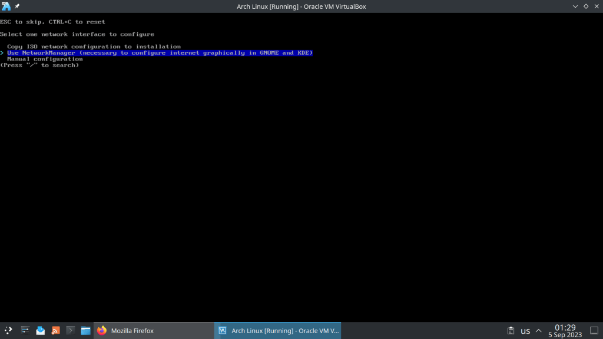Open the KDE application launcher
The height and width of the screenshot is (339, 603).
point(8,331)
